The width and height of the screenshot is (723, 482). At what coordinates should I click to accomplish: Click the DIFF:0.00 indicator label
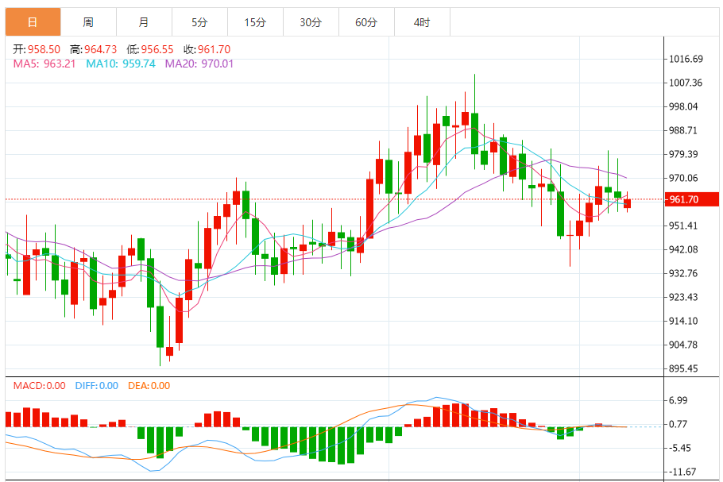[97, 386]
